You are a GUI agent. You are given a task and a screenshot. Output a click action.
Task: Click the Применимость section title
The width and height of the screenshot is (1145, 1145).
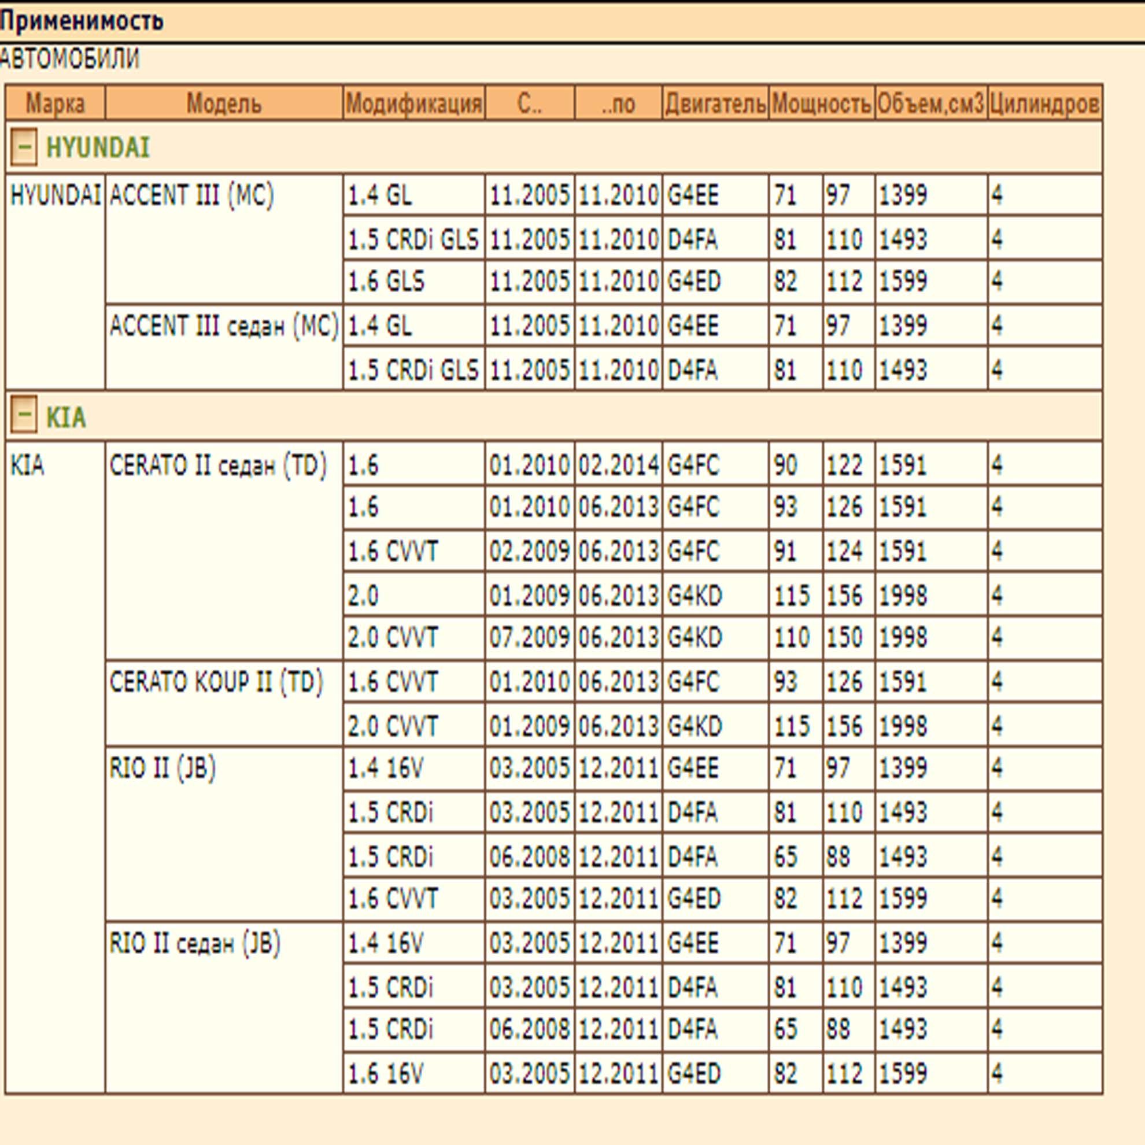pos(81,21)
